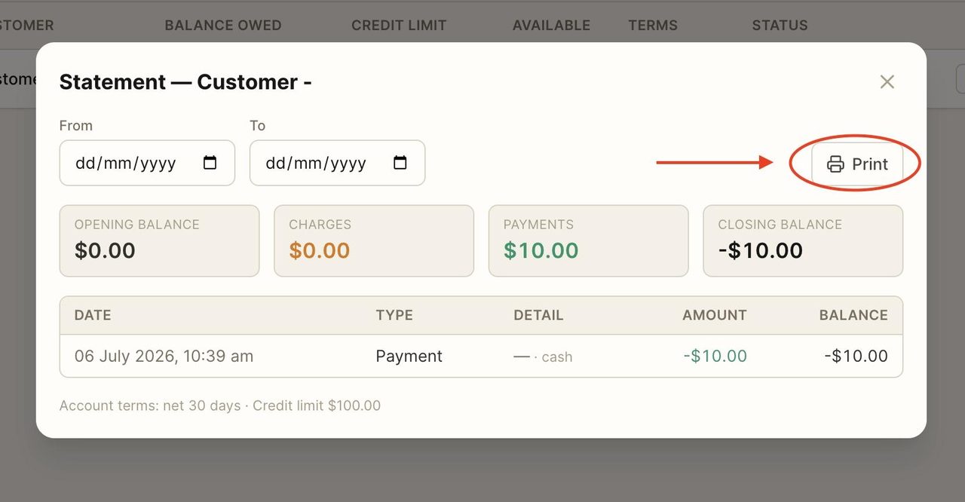965x502 pixels.
Task: Close the statement dialog with X
Action: coord(887,81)
